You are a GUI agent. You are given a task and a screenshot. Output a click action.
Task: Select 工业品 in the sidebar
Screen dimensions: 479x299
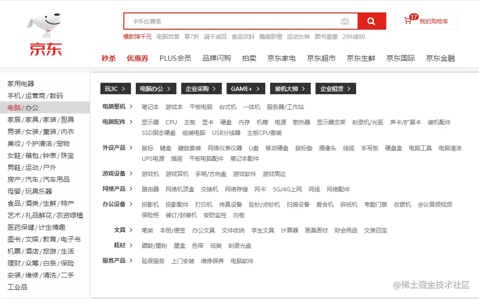click(17, 287)
